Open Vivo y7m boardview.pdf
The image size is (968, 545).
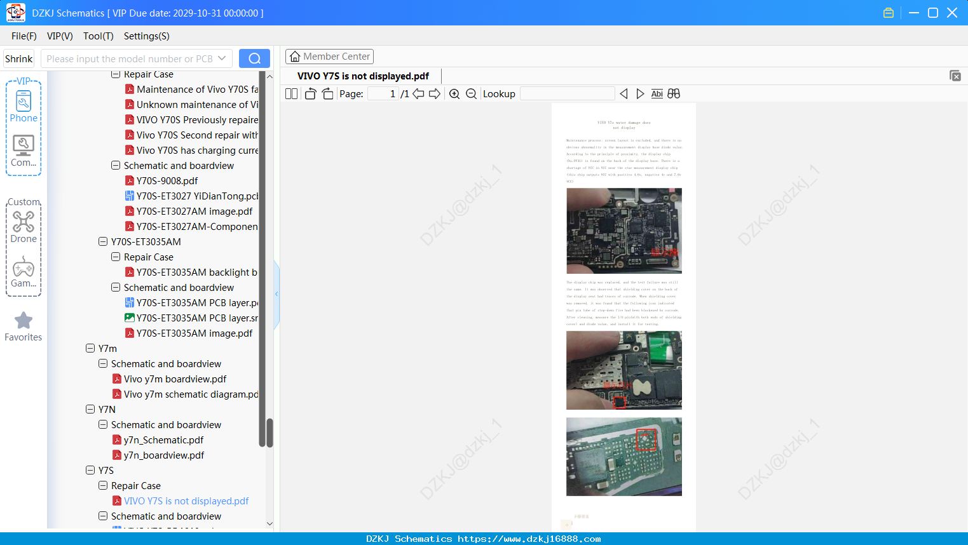[x=175, y=379]
